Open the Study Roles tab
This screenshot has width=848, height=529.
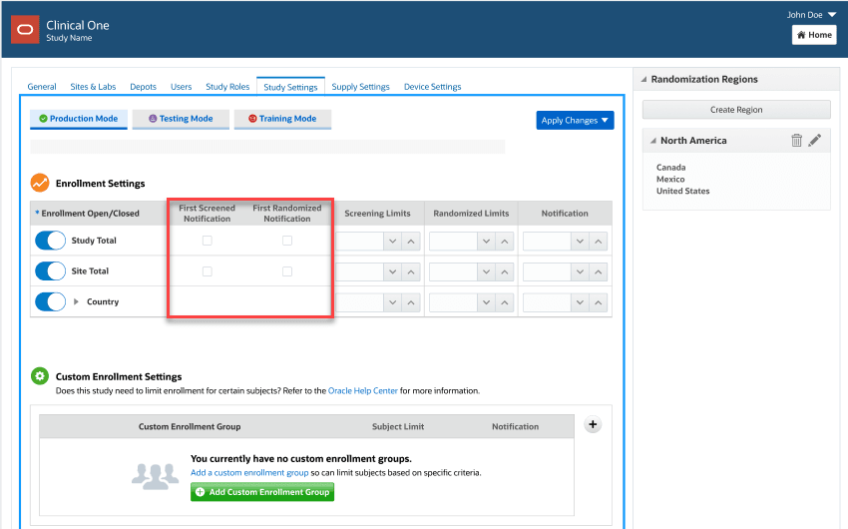[227, 87]
